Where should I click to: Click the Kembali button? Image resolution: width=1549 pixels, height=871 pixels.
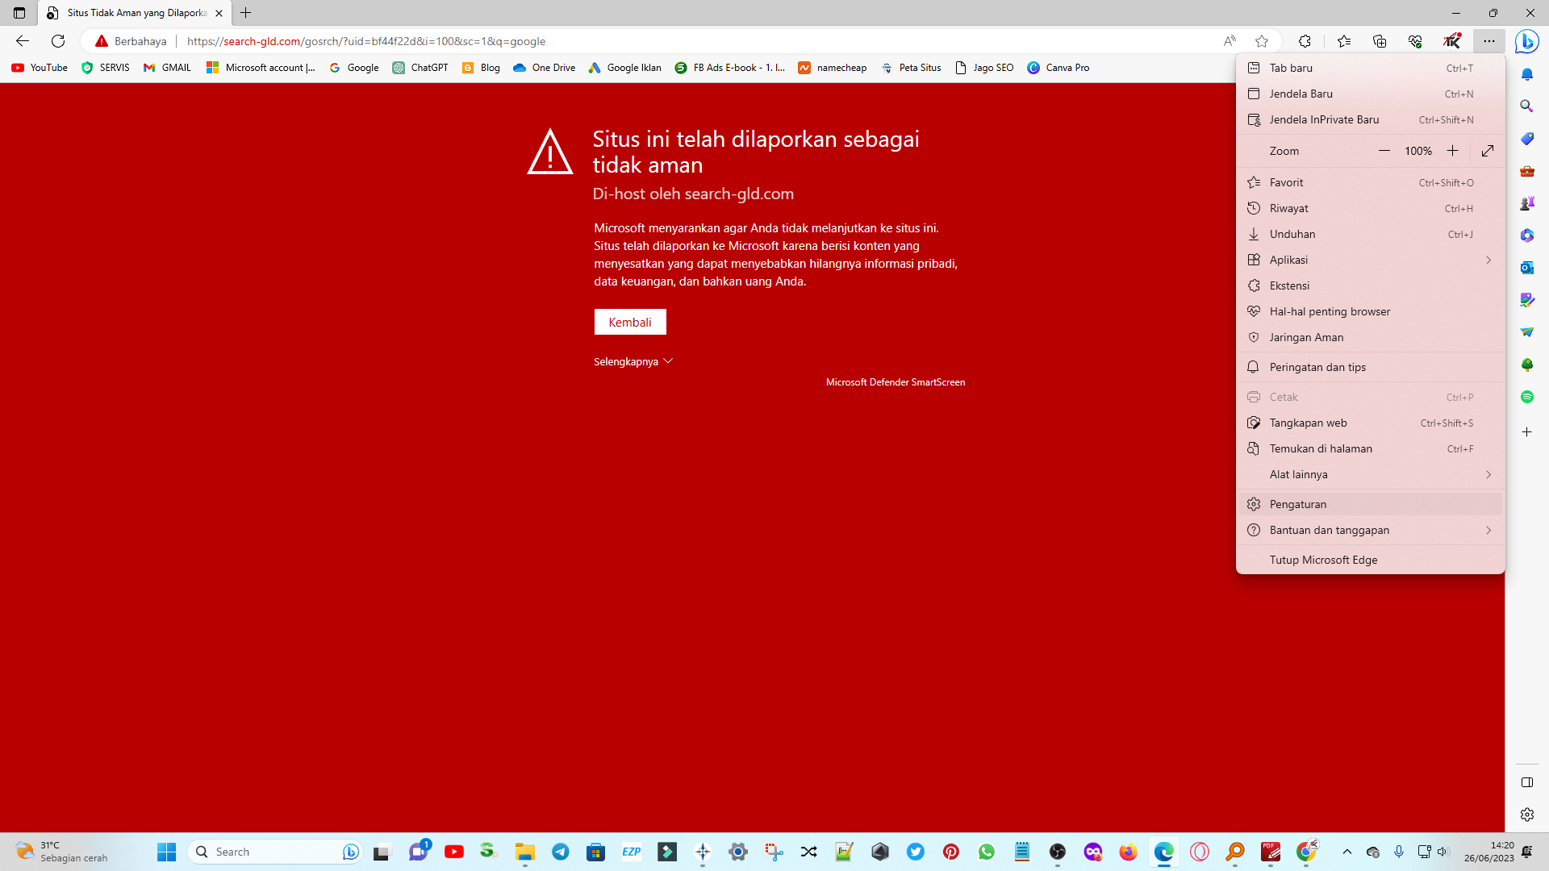tap(630, 321)
